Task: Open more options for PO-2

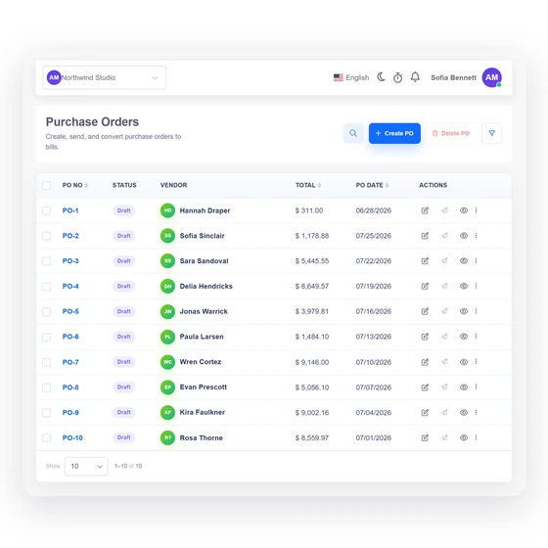Action: tap(476, 236)
